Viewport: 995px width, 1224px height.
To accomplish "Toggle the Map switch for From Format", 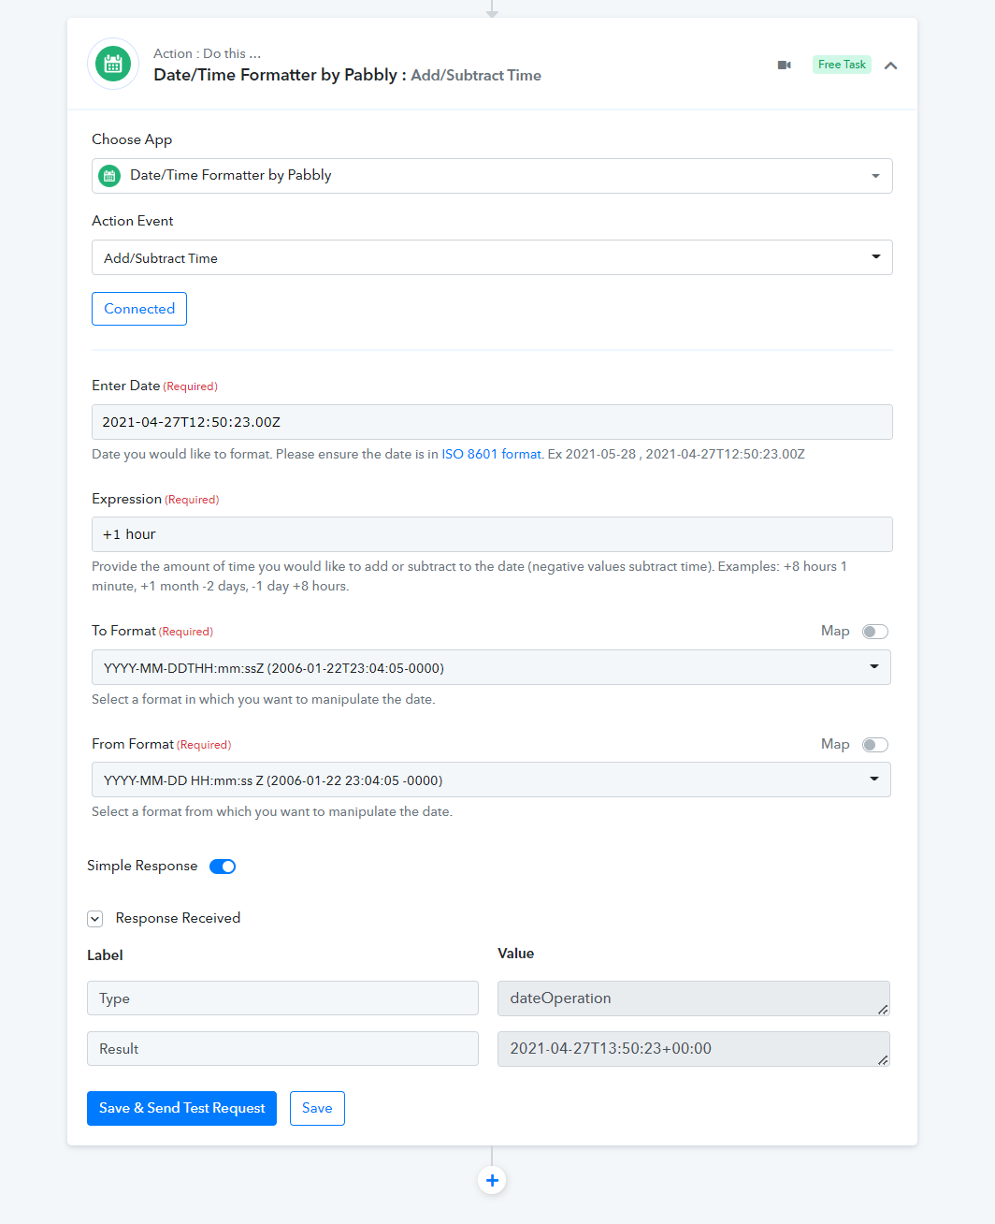I will pos(875,745).
